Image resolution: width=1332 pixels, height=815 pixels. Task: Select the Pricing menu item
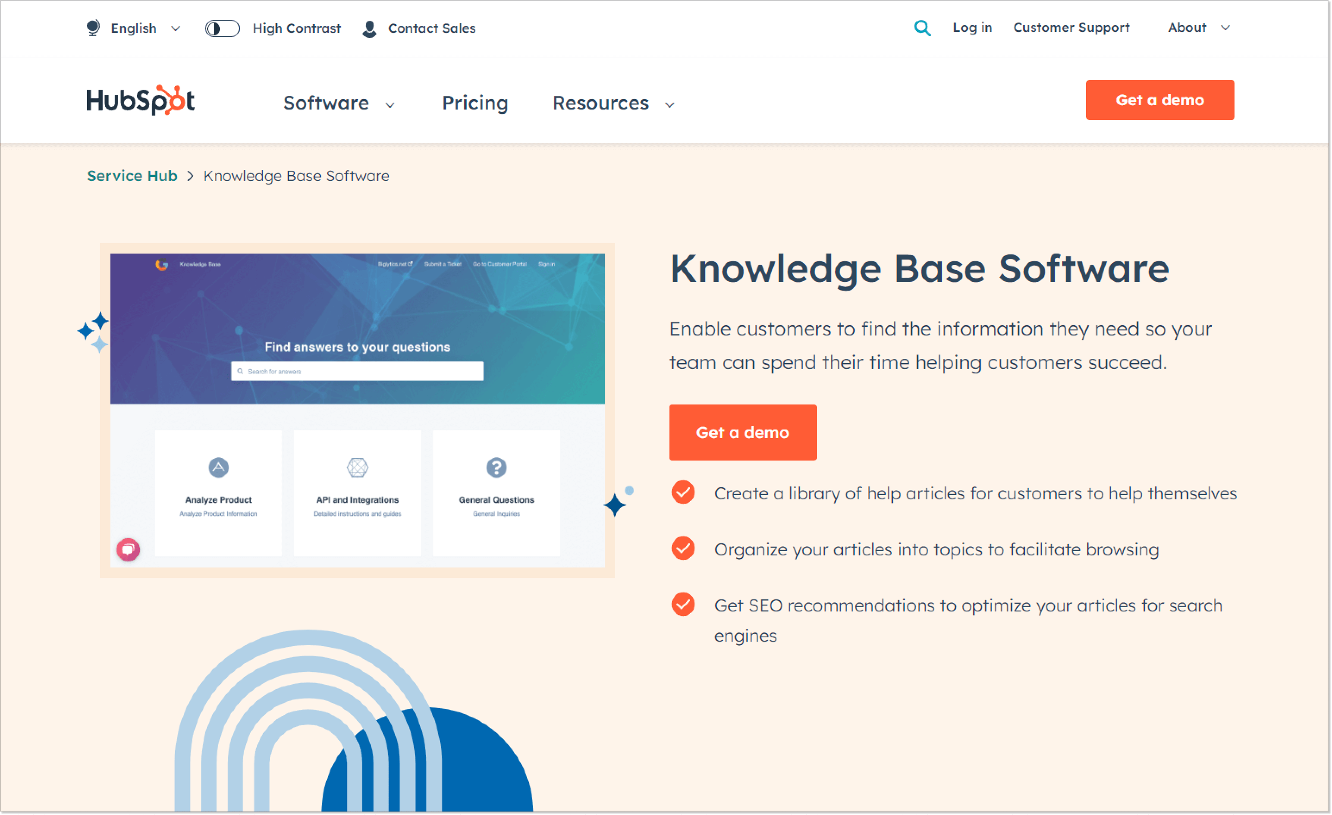[x=476, y=101]
